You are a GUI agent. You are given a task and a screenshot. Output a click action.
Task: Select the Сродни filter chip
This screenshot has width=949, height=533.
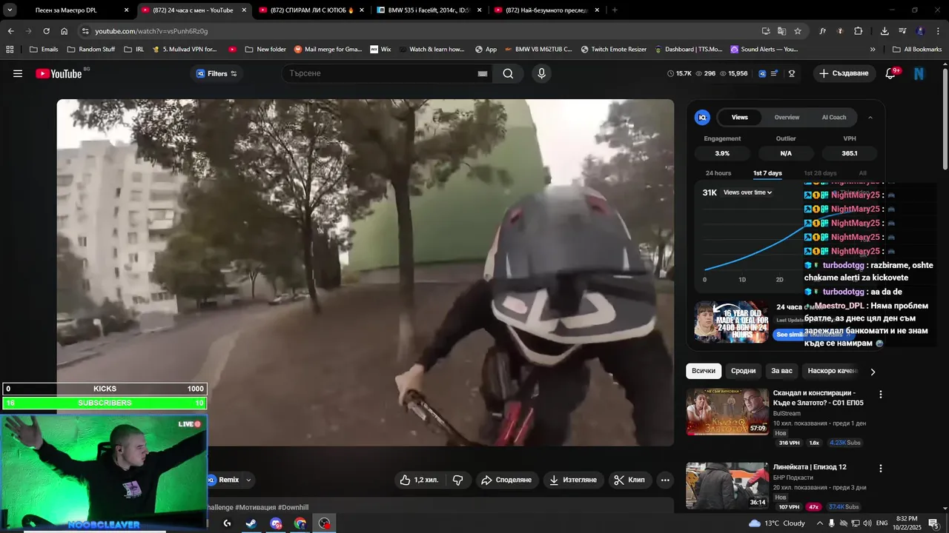point(743,371)
